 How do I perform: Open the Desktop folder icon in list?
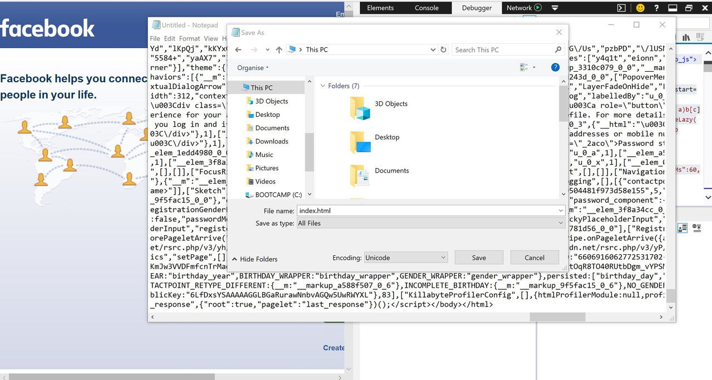coord(360,141)
